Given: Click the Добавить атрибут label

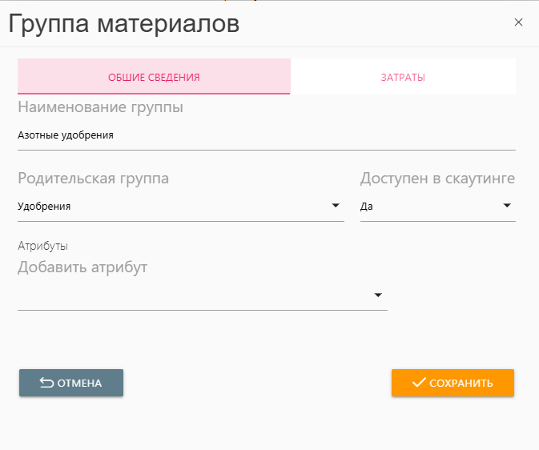Looking at the screenshot, I should coord(82,267).
